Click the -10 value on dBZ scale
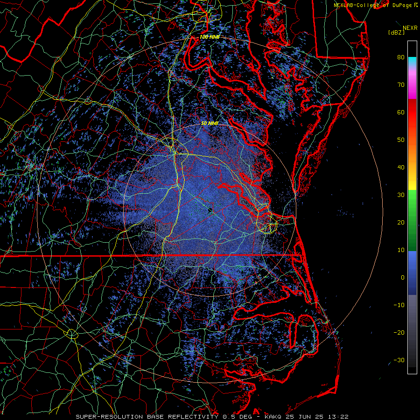Image resolution: width=420 pixels, height=420 pixels. click(x=399, y=305)
